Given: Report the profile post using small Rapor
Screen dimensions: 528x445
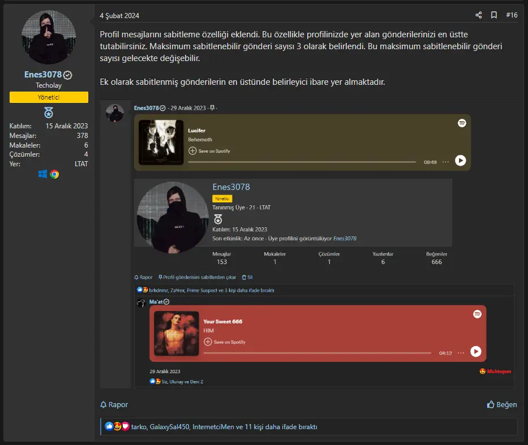Looking at the screenshot, I should (x=143, y=277).
